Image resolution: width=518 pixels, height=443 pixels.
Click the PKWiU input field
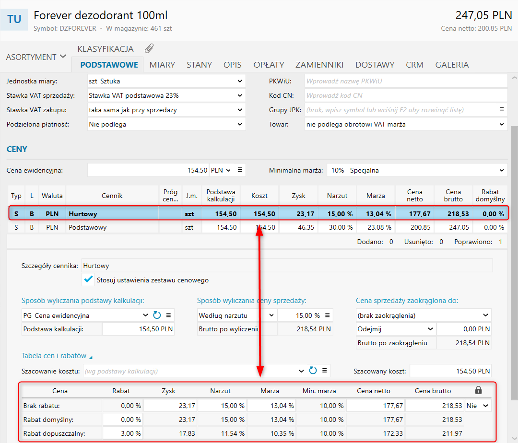click(x=406, y=81)
